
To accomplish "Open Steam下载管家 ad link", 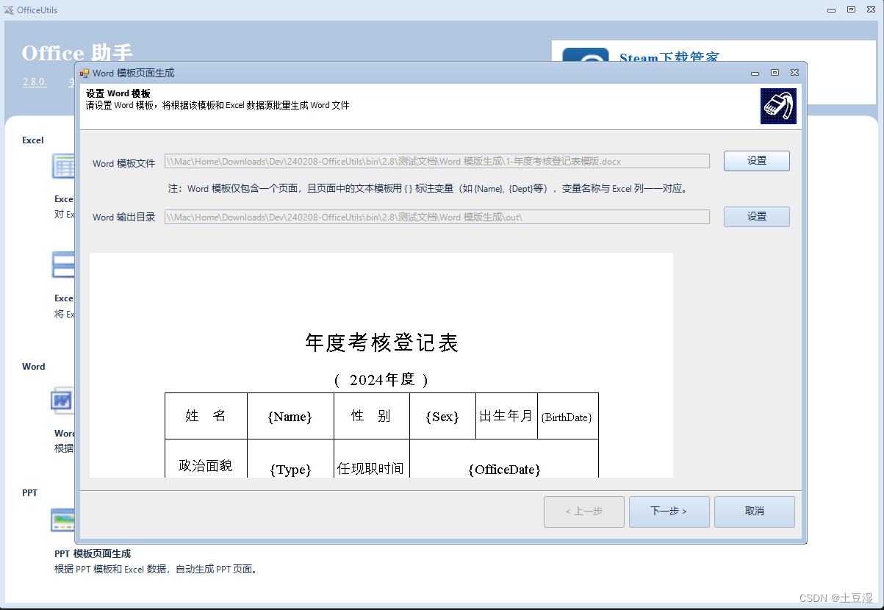I will point(669,57).
